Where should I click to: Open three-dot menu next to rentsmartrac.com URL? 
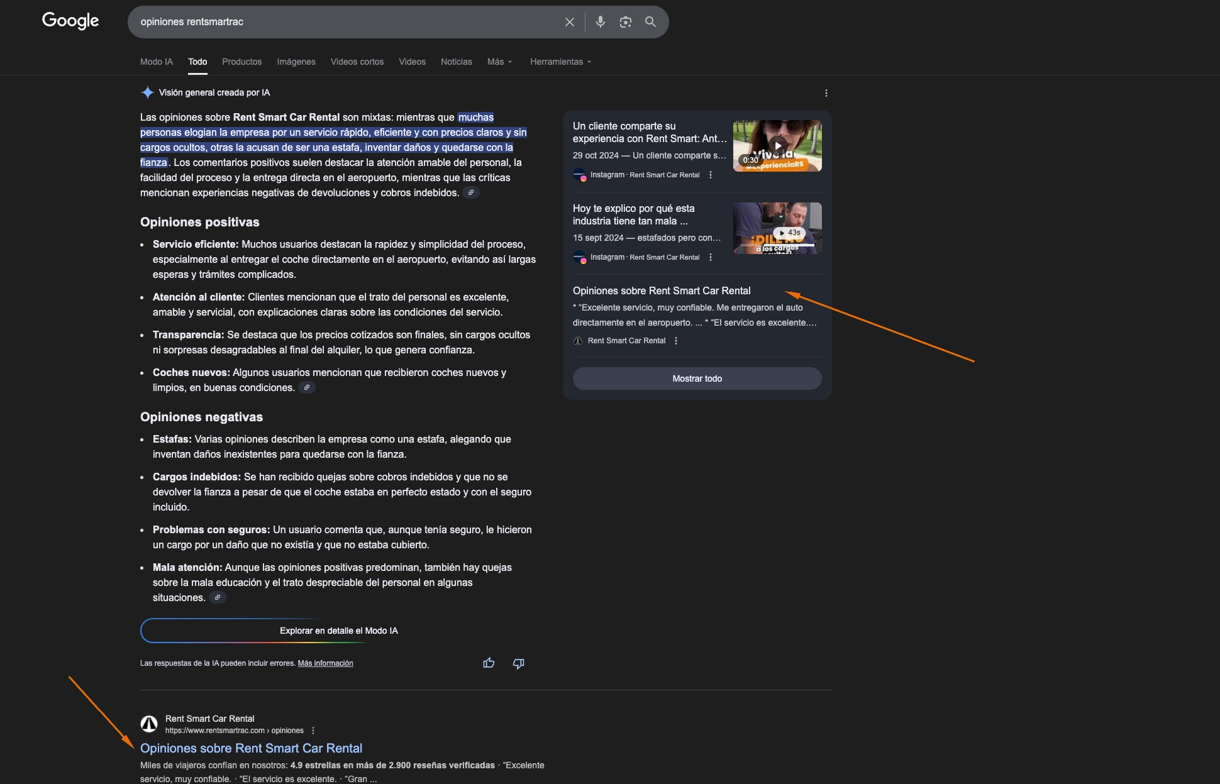tap(313, 731)
